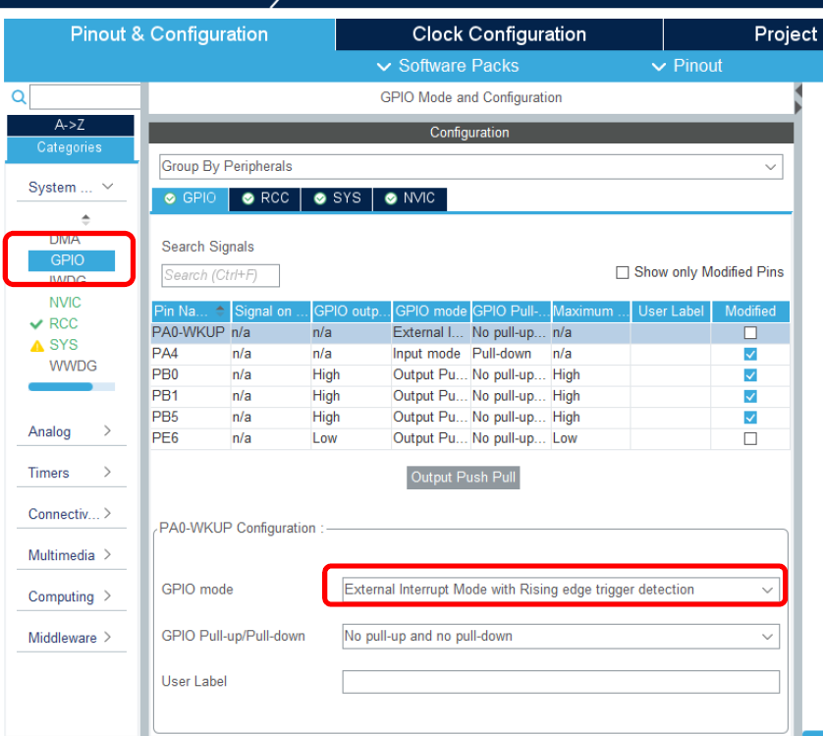The width and height of the screenshot is (823, 736).
Task: Collapse the left panel using the side arrow
Action: point(798,97)
